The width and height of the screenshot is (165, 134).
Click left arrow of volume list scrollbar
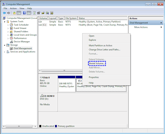tap(40, 71)
